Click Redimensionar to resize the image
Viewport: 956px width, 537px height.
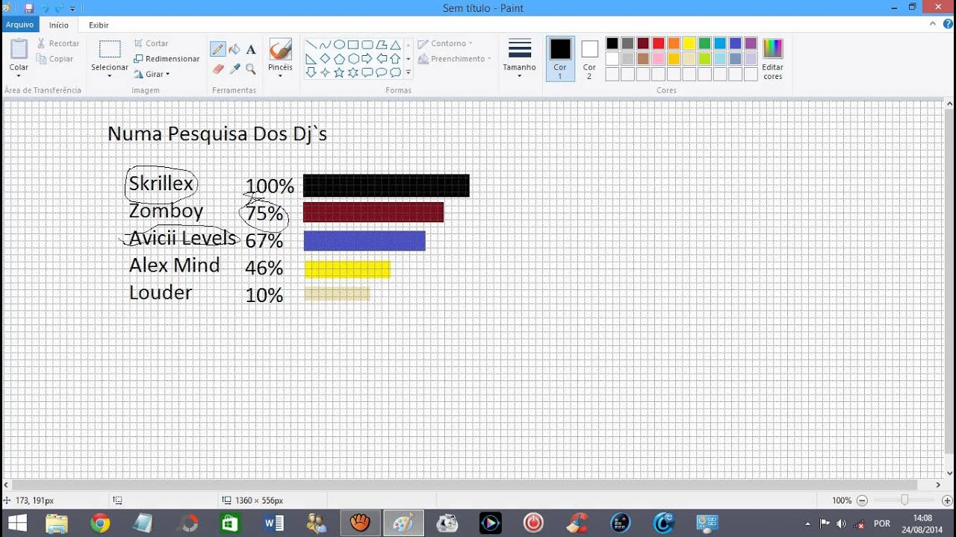click(x=167, y=59)
